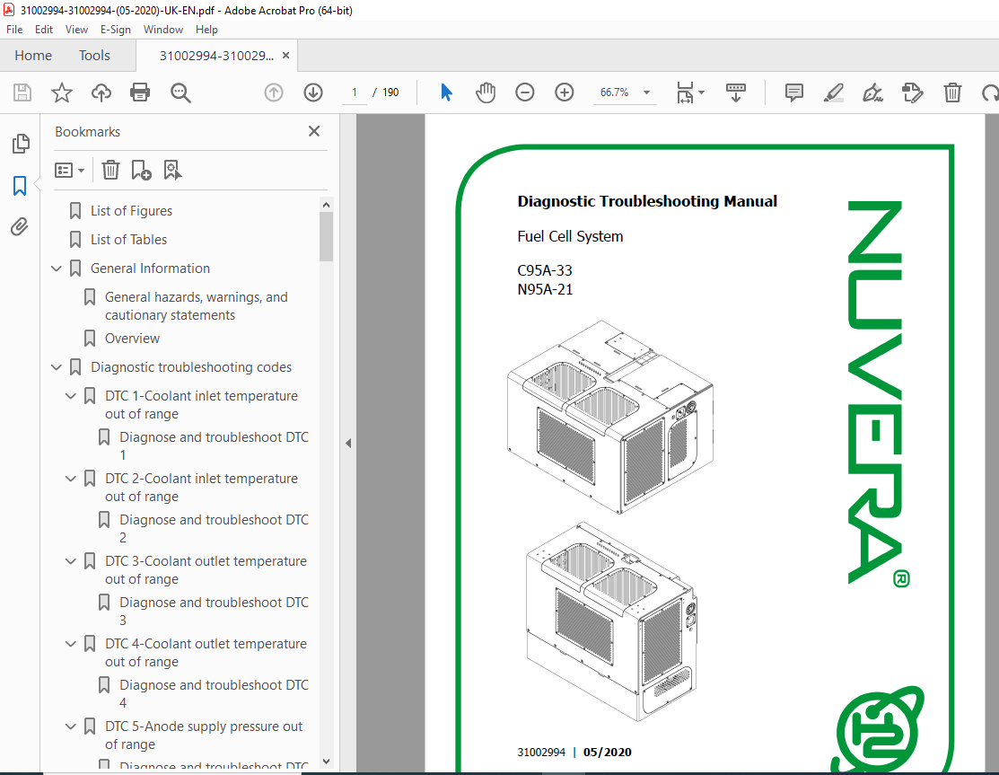Add a sticky note comment
The width and height of the screenshot is (999, 775).
[793, 92]
